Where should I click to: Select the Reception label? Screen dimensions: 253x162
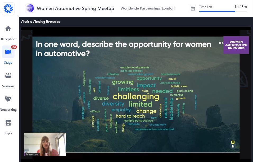point(8,39)
